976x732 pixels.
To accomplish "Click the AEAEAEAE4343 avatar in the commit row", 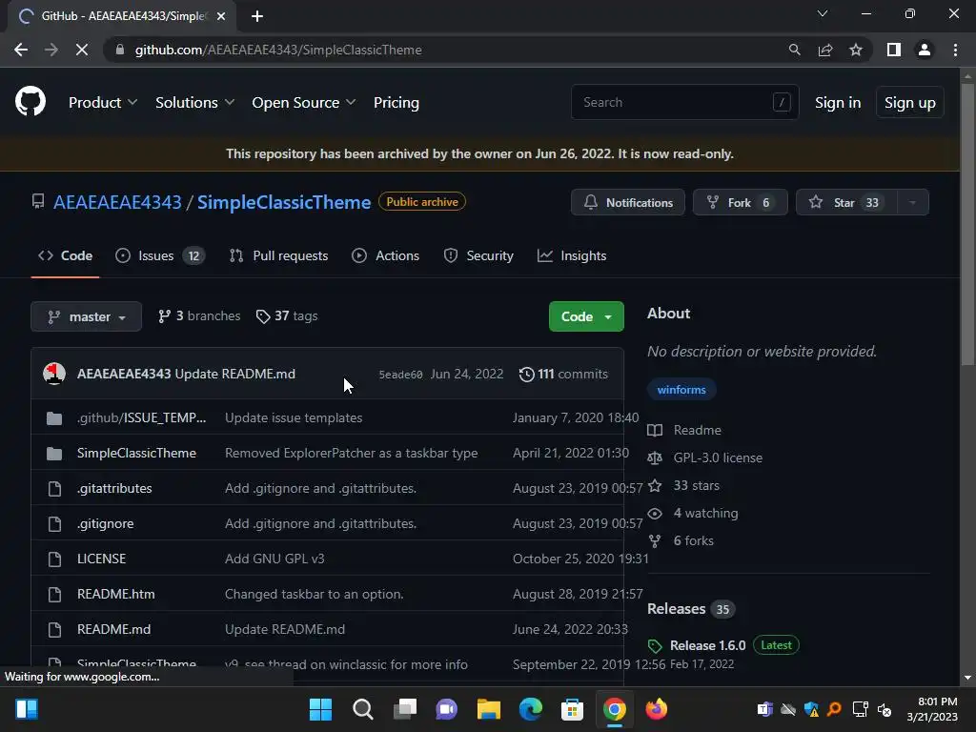I will 54,374.
